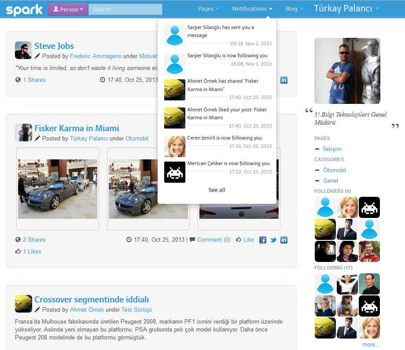Click Mertcan Çeliker space-invader avatar in notifications
The width and height of the screenshot is (405, 350).
pyautogui.click(x=175, y=172)
